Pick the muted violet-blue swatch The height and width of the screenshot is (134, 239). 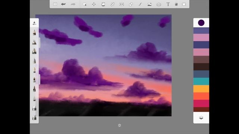(201, 31)
